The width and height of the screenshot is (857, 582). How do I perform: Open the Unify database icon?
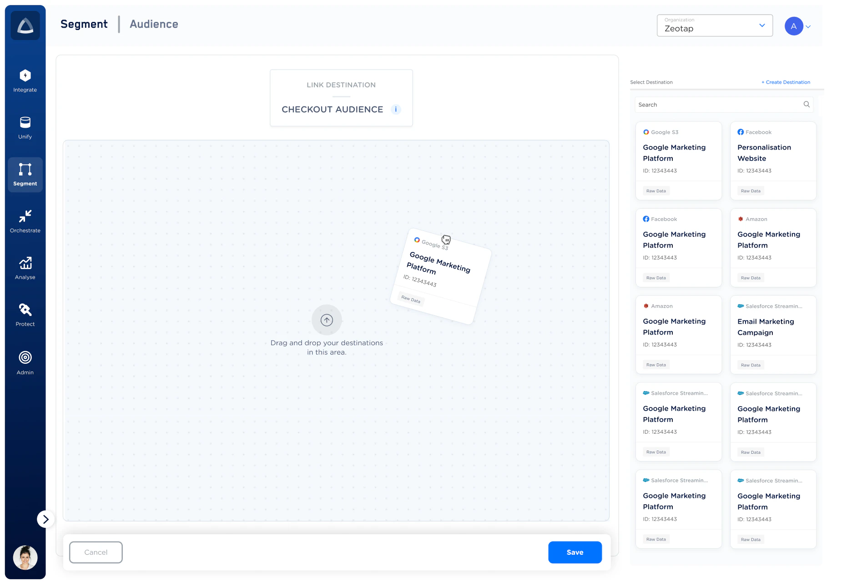(25, 122)
